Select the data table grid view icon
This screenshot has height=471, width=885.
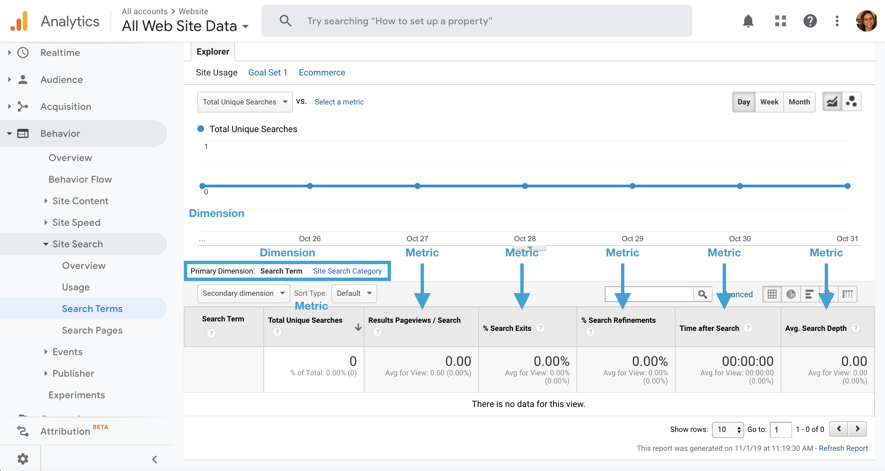click(772, 294)
